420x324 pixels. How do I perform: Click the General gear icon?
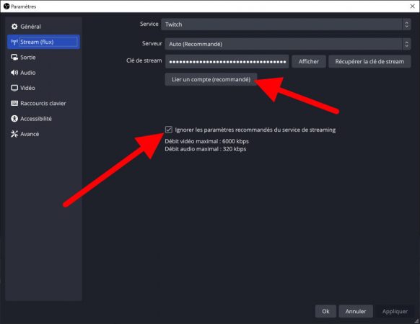[14, 27]
